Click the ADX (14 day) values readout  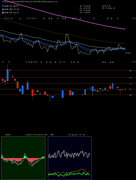pyautogui.click(x=76, y=135)
